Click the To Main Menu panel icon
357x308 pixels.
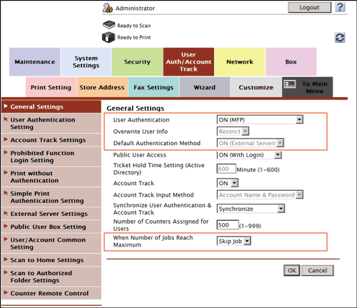[290, 84]
